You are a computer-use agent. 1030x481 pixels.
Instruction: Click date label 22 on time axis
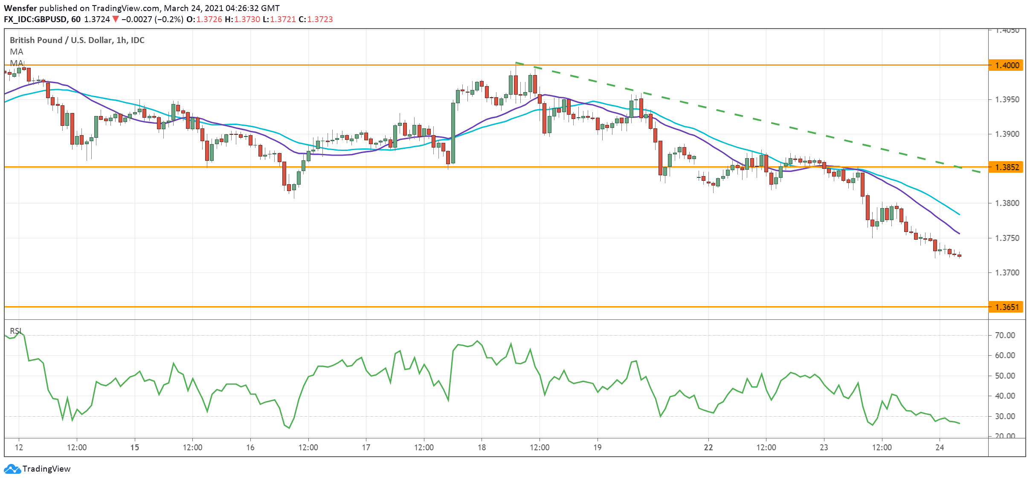tap(708, 447)
